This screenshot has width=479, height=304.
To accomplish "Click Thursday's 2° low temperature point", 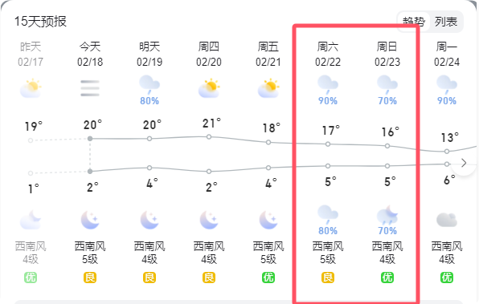I will point(209,172).
